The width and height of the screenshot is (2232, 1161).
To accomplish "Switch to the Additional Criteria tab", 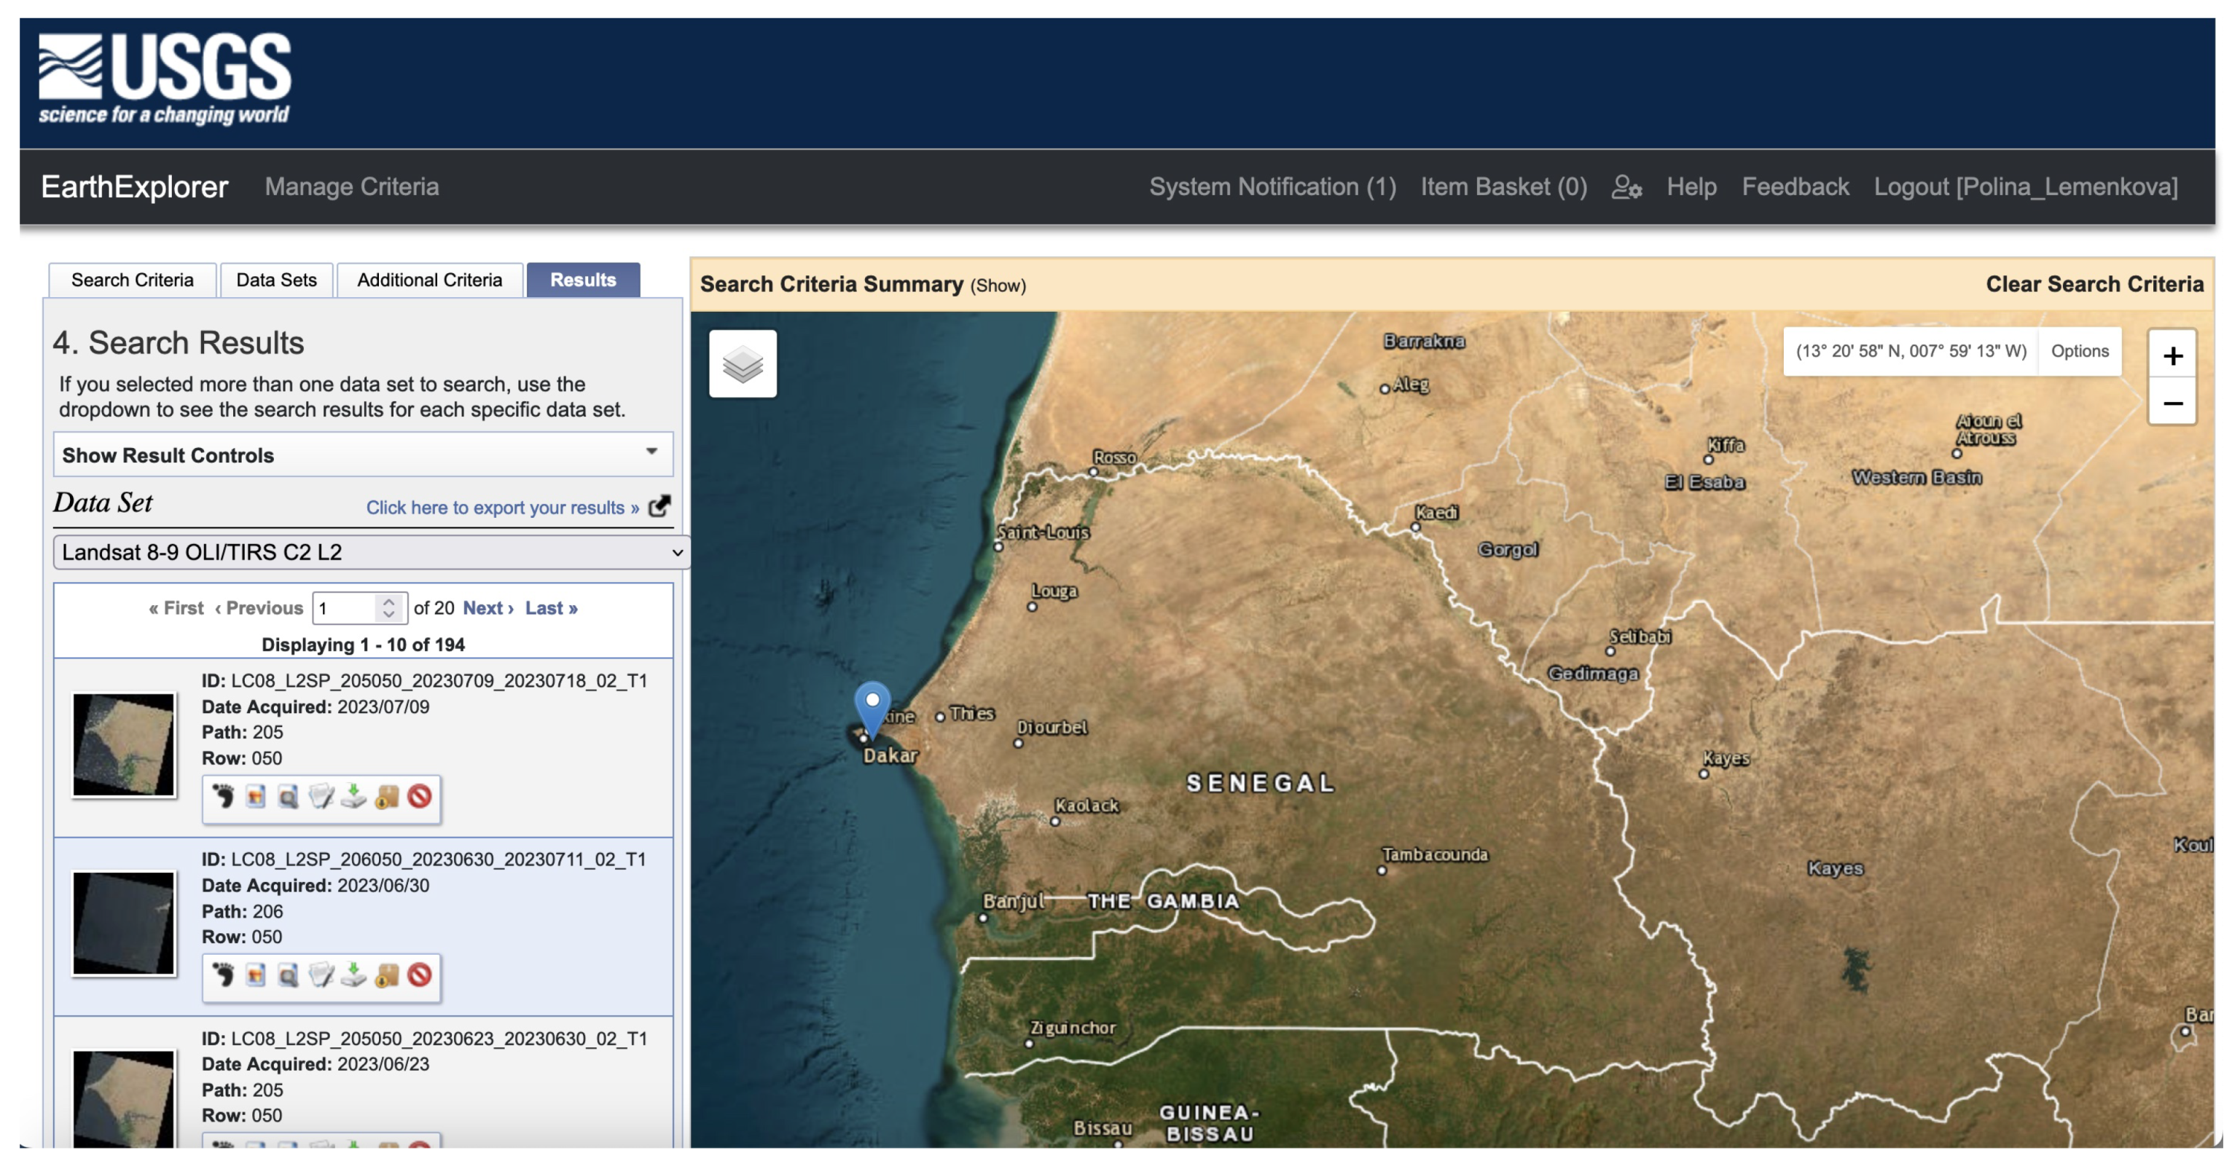I will pos(429,280).
